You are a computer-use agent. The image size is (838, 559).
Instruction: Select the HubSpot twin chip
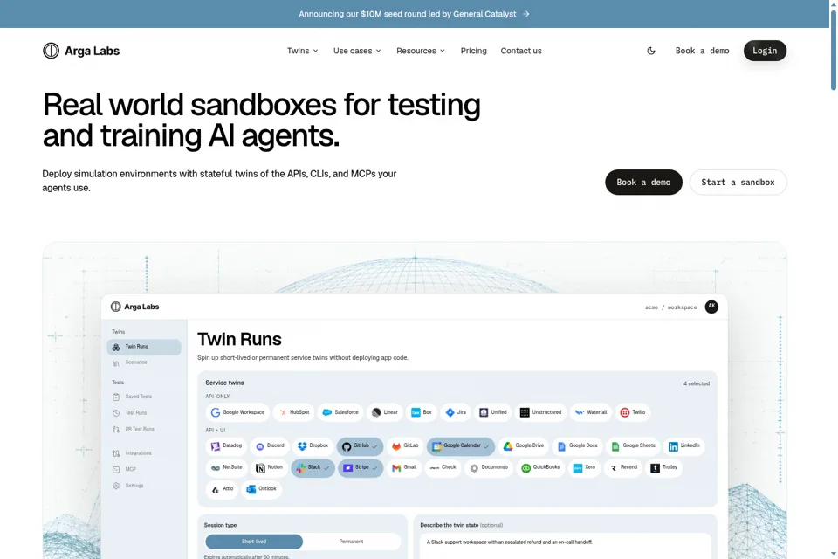(x=294, y=412)
